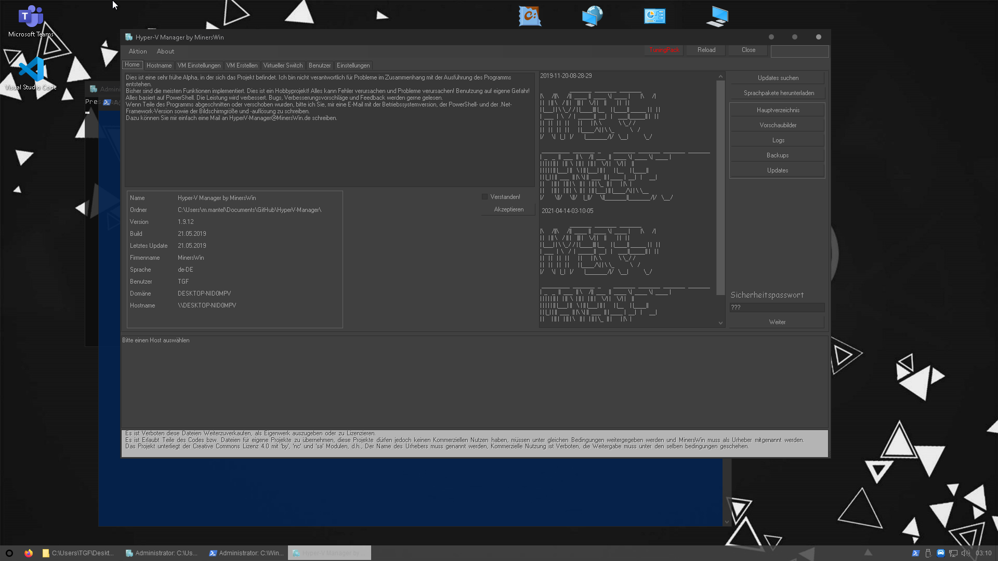Open the network tray icon
The width and height of the screenshot is (998, 561).
click(x=953, y=553)
